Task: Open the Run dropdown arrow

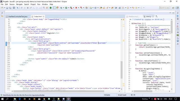Action: click(x=69, y=8)
